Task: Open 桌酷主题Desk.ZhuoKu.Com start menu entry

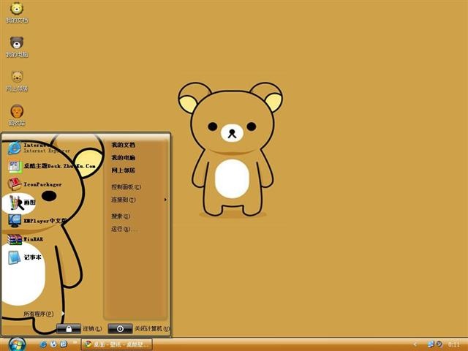Action: [51, 166]
